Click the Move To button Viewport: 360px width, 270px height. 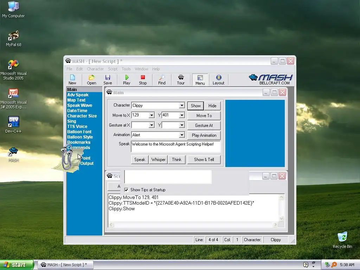point(204,116)
